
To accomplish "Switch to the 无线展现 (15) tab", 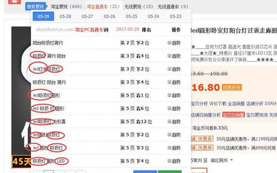I will [x=139, y=7].
